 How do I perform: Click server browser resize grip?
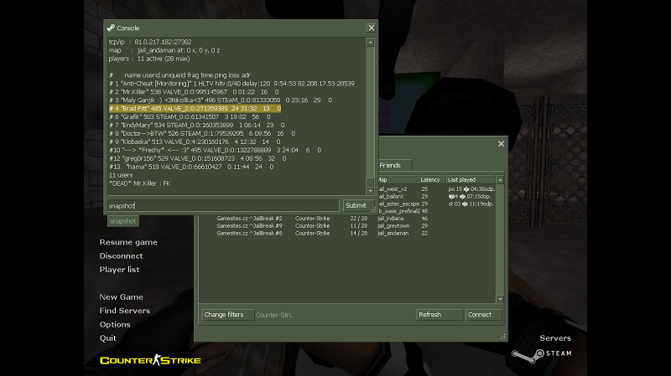(x=502, y=337)
